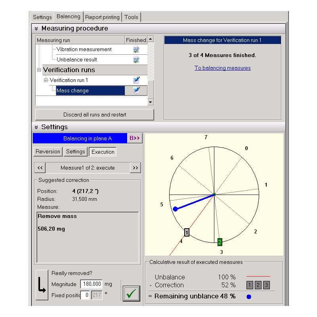Click the green checkmark confirm button
The height and width of the screenshot is (317, 317).
pyautogui.click(x=131, y=294)
